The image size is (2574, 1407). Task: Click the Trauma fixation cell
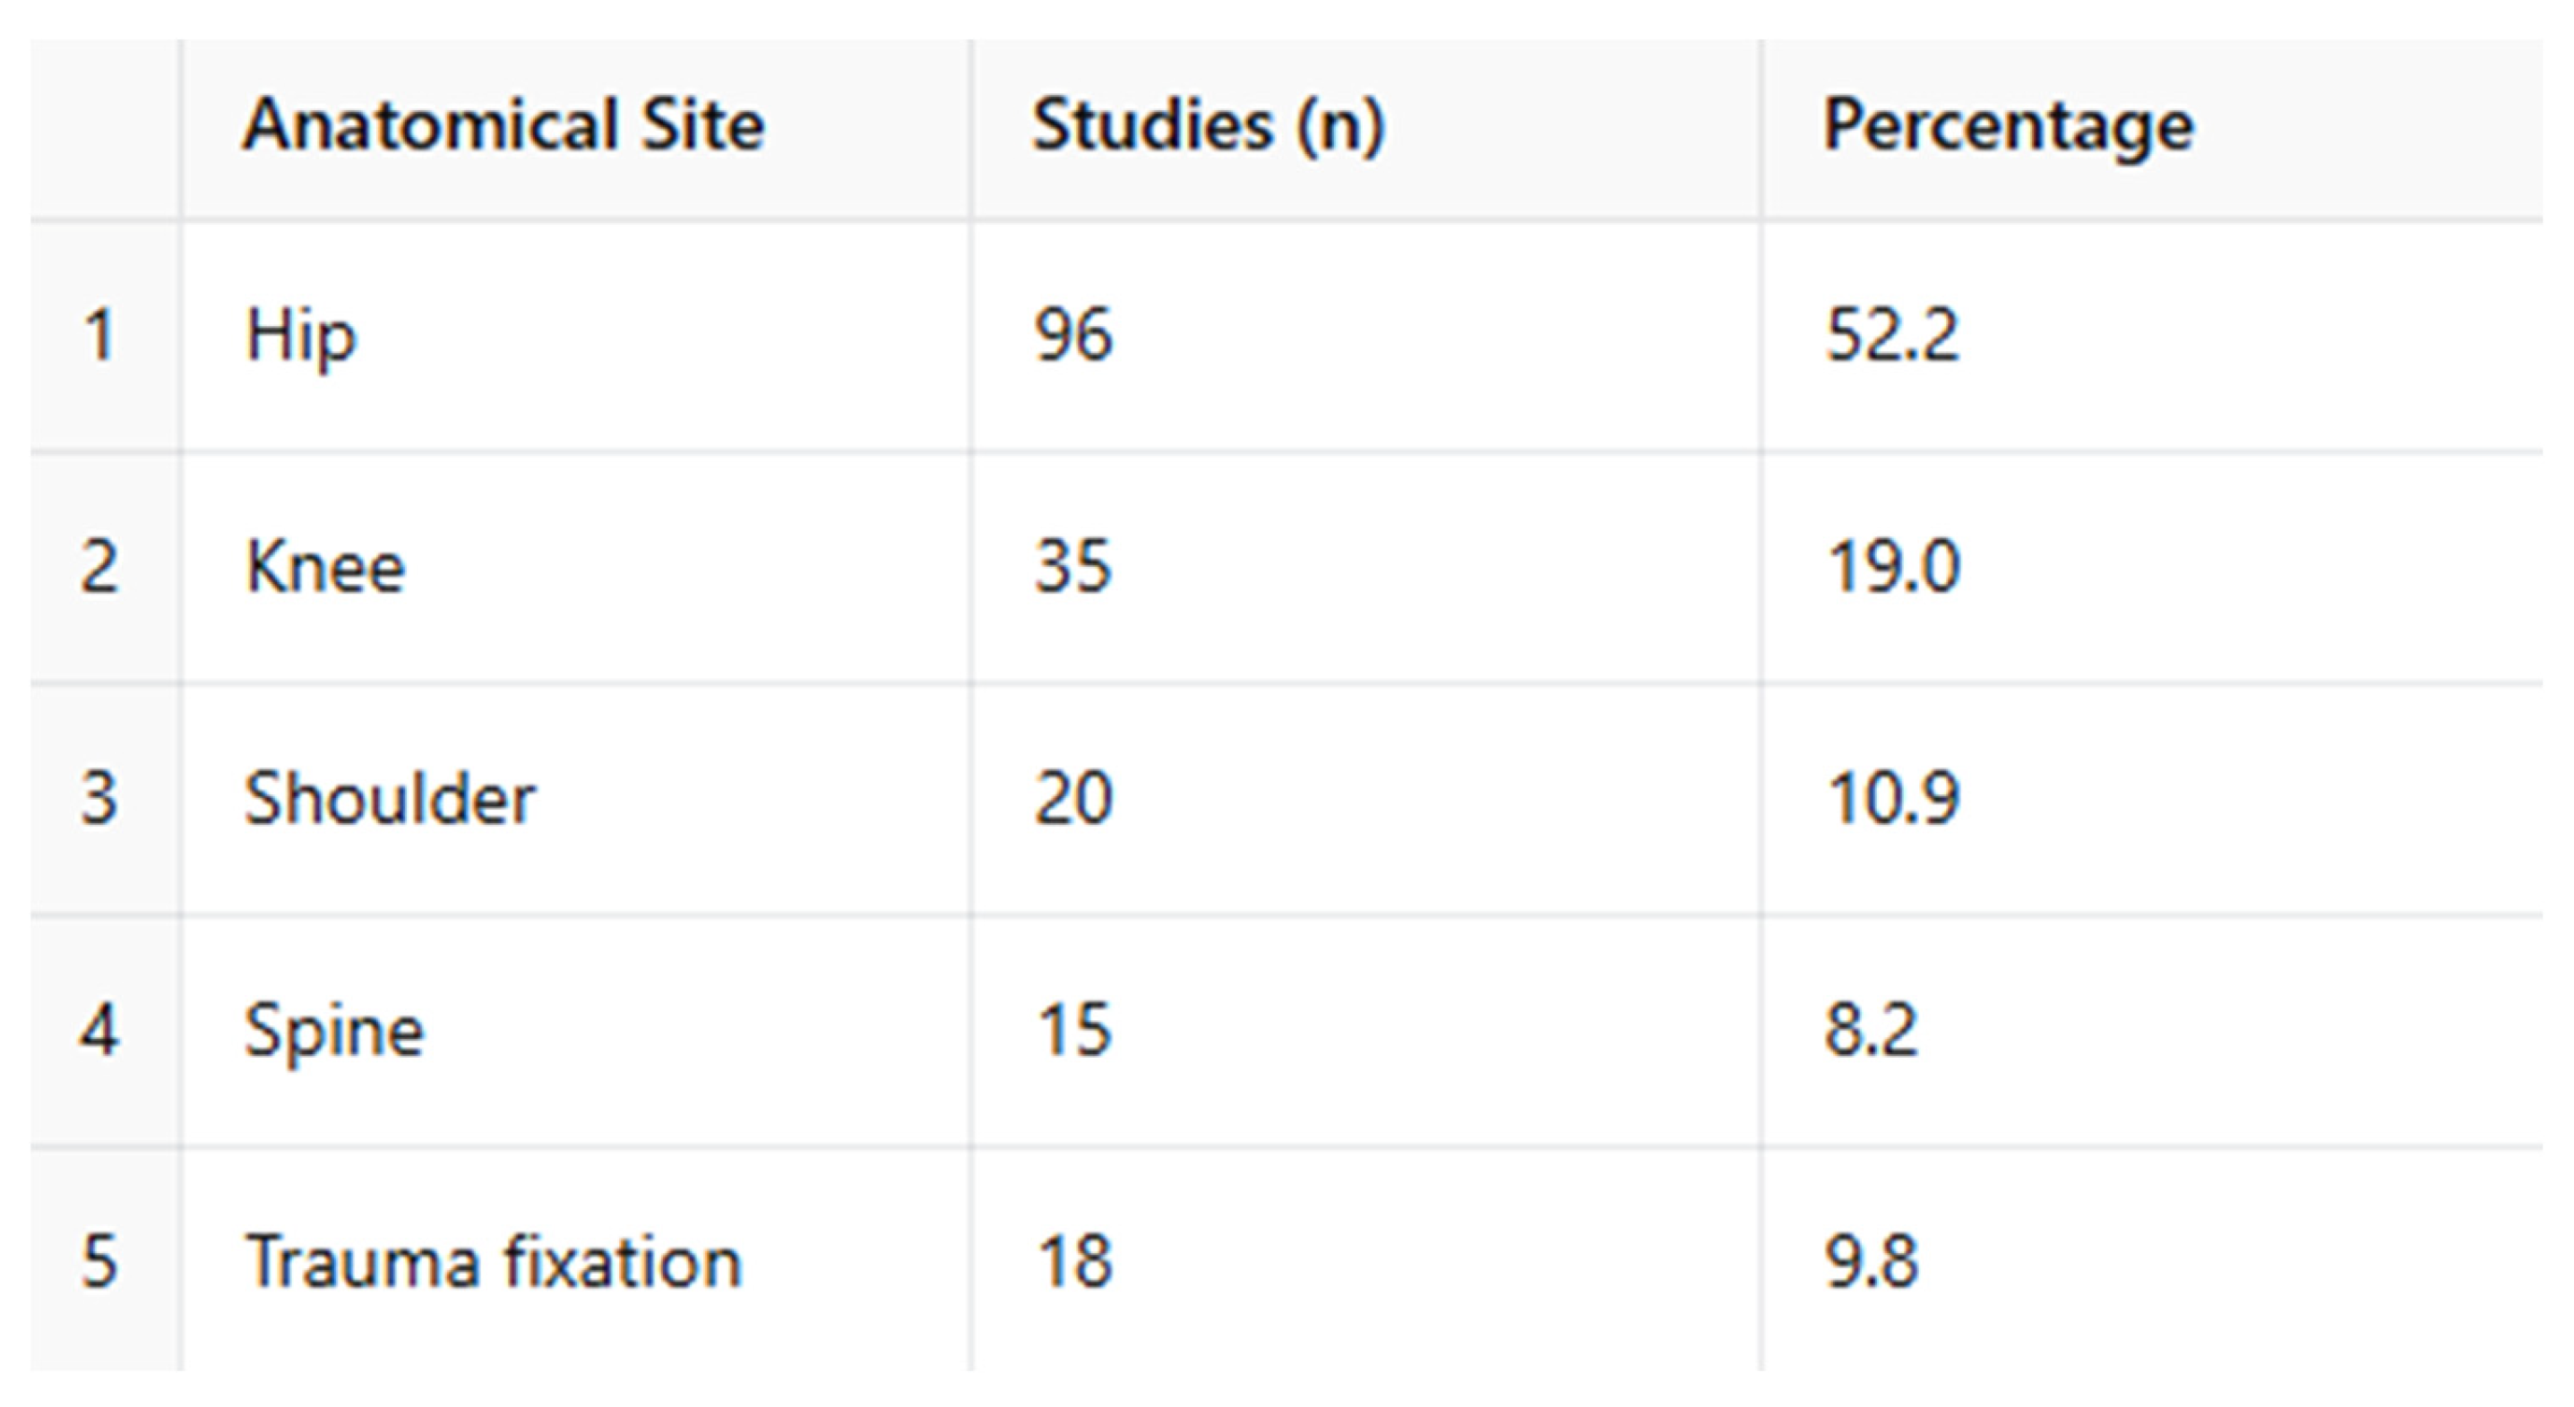(x=494, y=1261)
